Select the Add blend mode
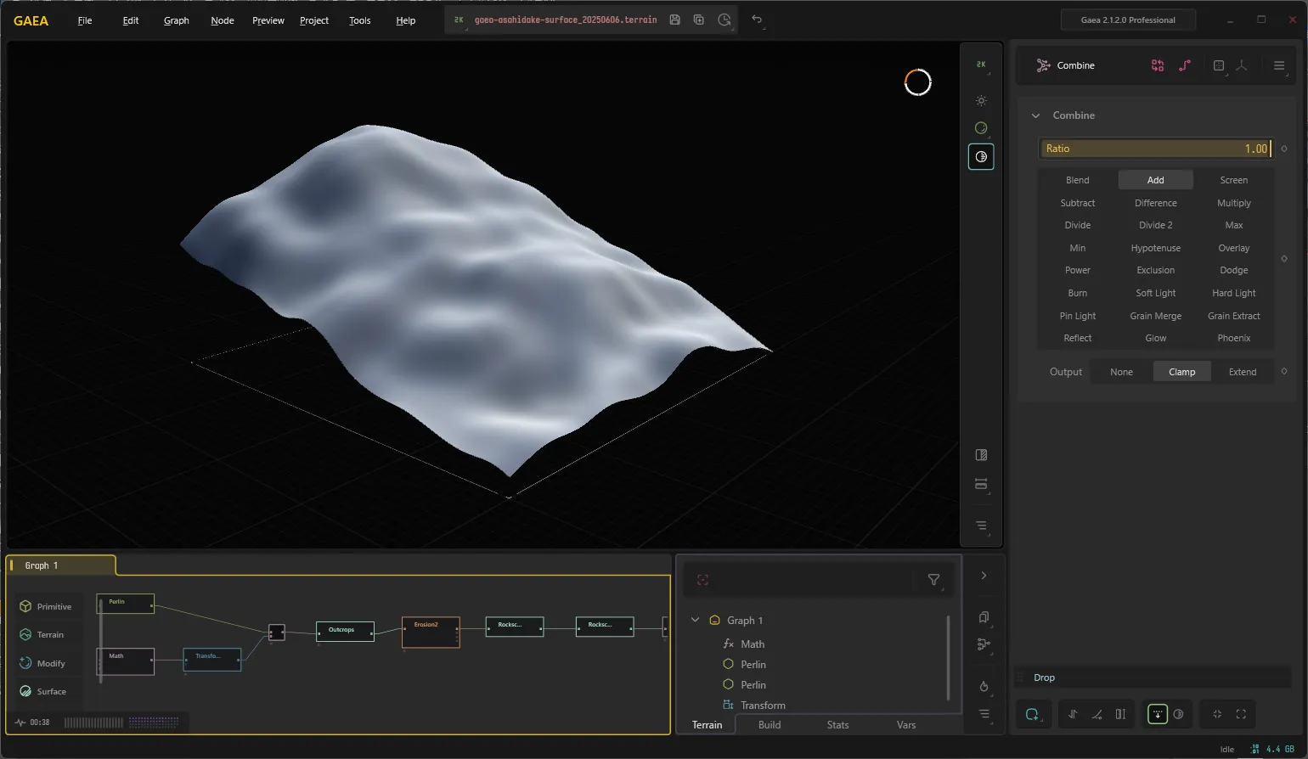This screenshot has width=1308, height=759. [x=1155, y=180]
